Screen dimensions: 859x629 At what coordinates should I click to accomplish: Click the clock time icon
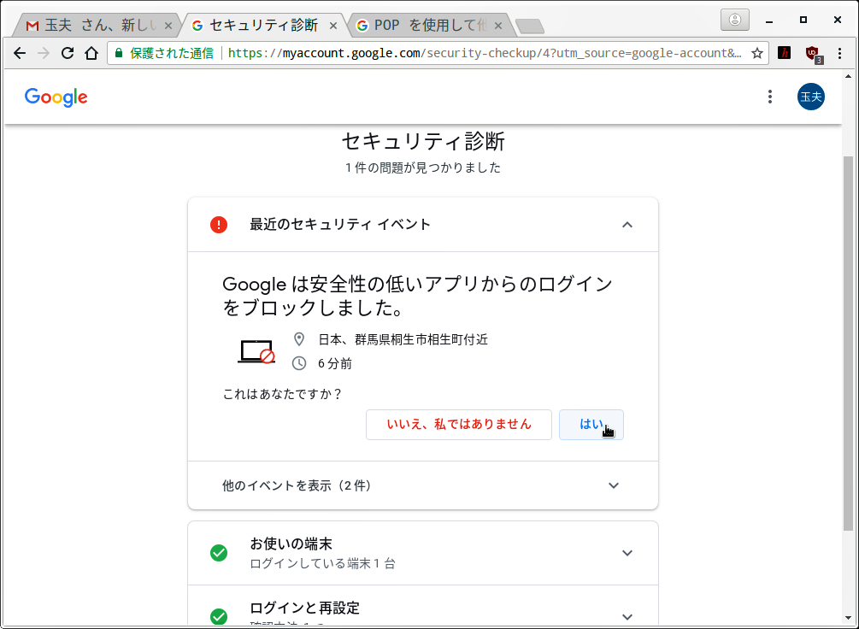coord(299,363)
